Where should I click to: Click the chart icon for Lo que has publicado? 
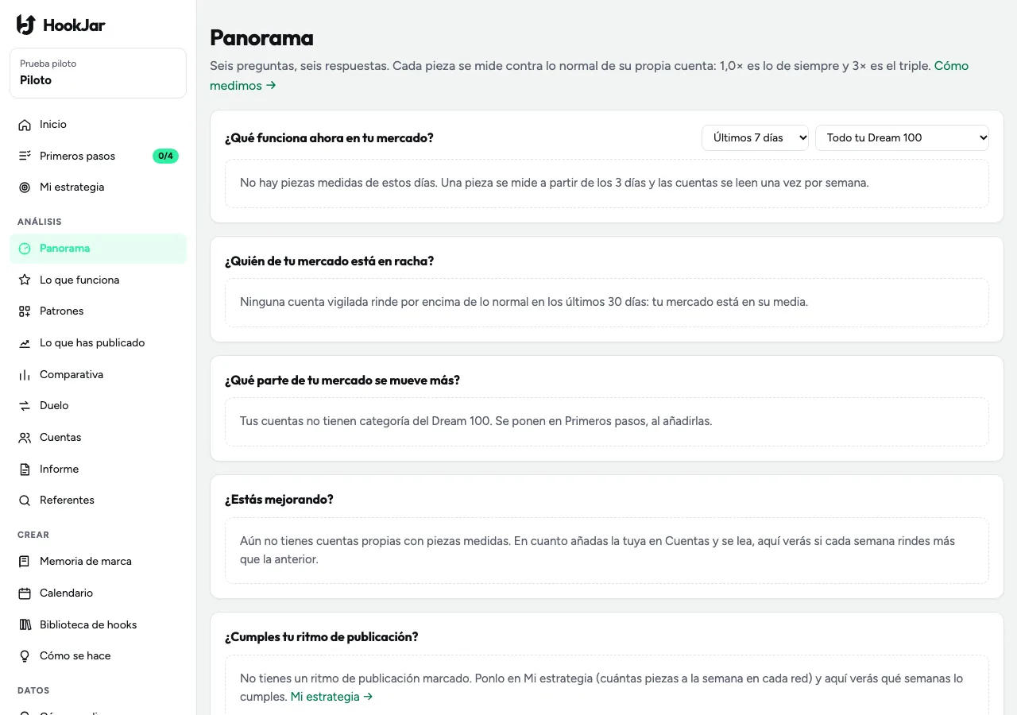25,343
